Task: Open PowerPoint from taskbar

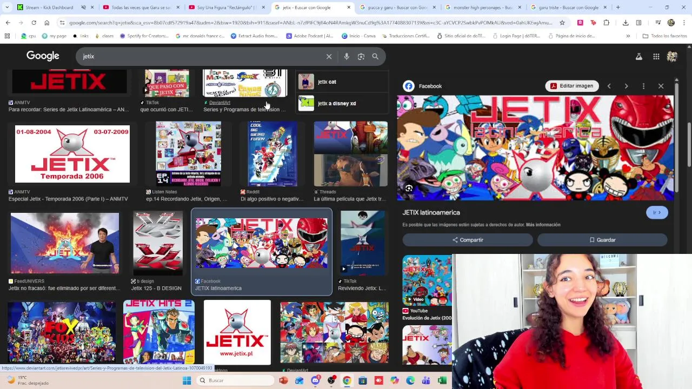Action: tap(283, 380)
